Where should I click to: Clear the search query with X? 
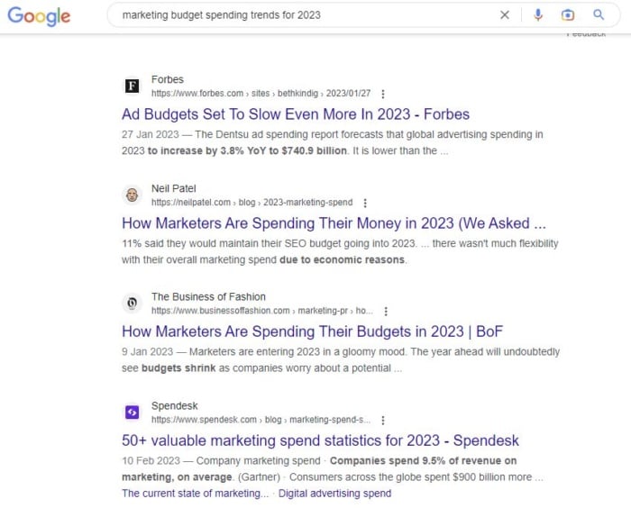point(504,15)
